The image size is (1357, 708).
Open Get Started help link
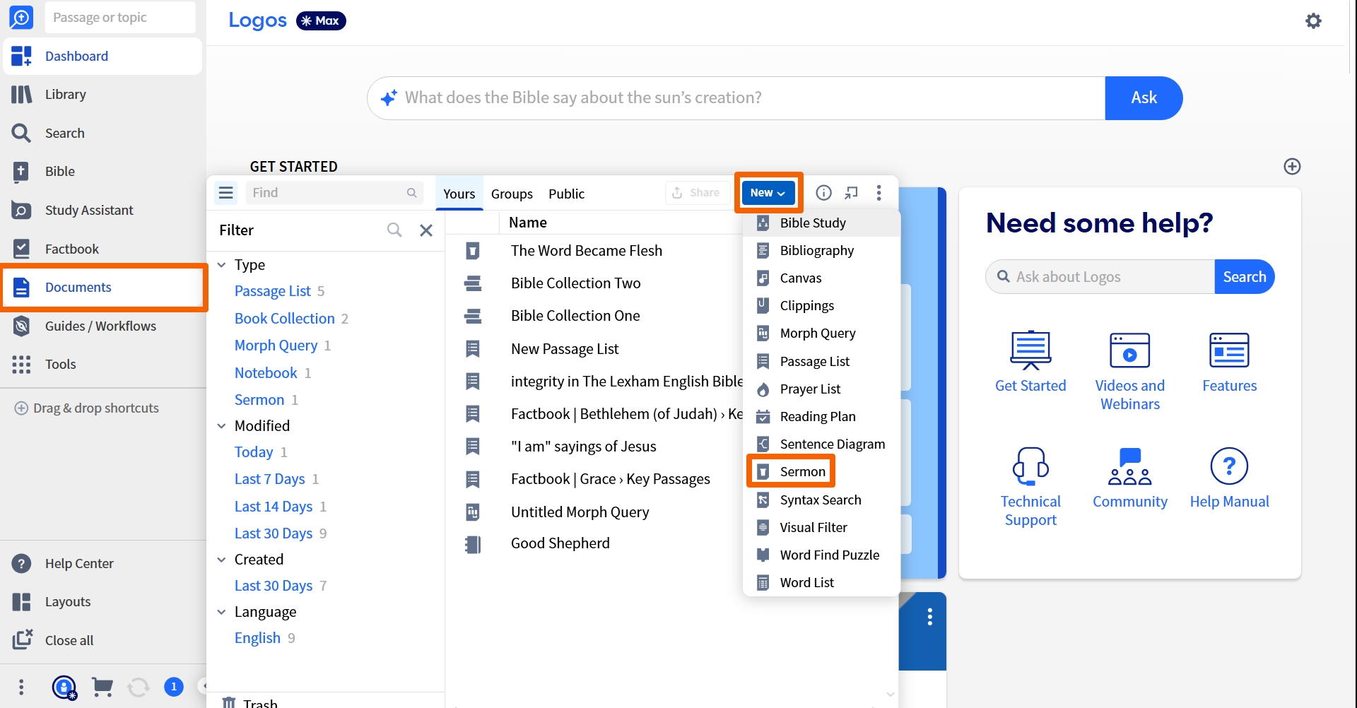point(1030,363)
